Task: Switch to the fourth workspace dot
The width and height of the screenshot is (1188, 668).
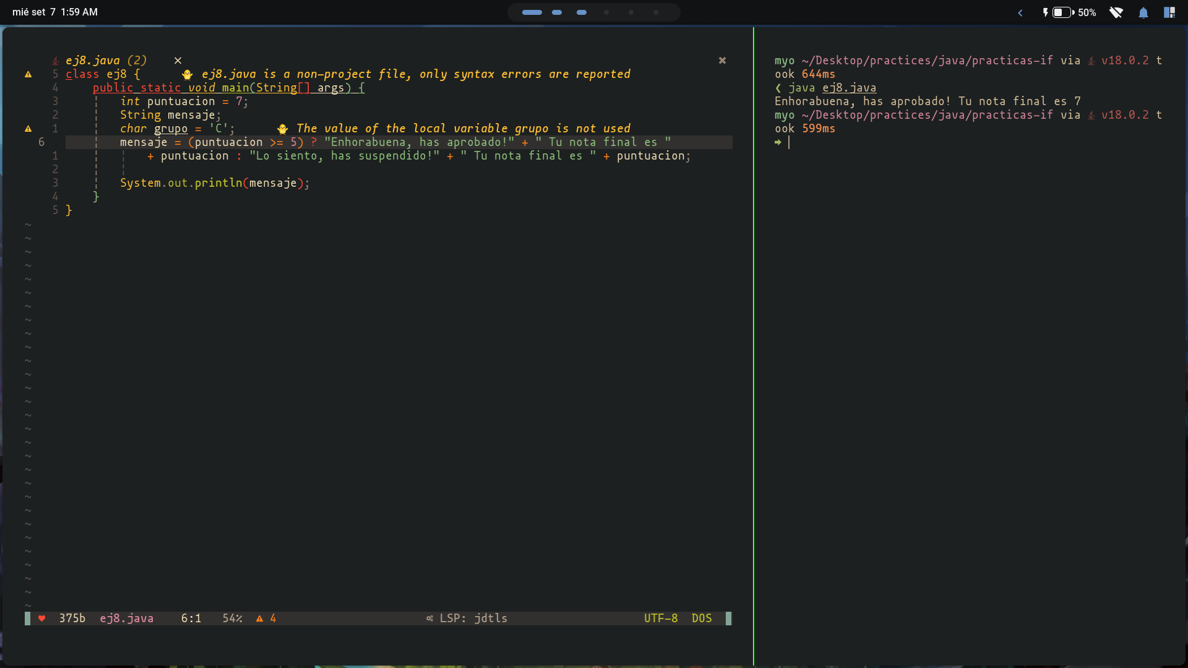Action: click(x=606, y=12)
